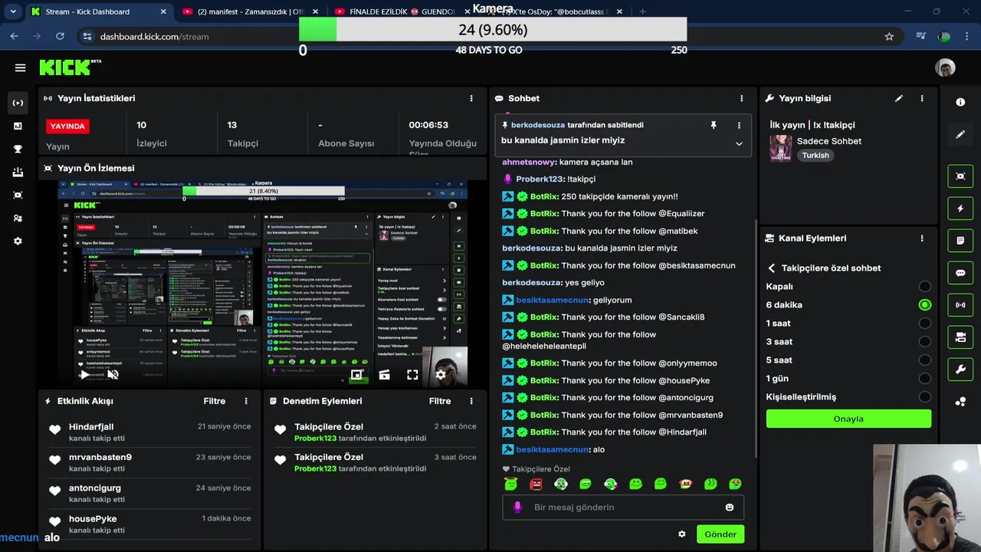The width and height of the screenshot is (981, 552).
Task: Select Kapalı radio option
Action: (925, 287)
